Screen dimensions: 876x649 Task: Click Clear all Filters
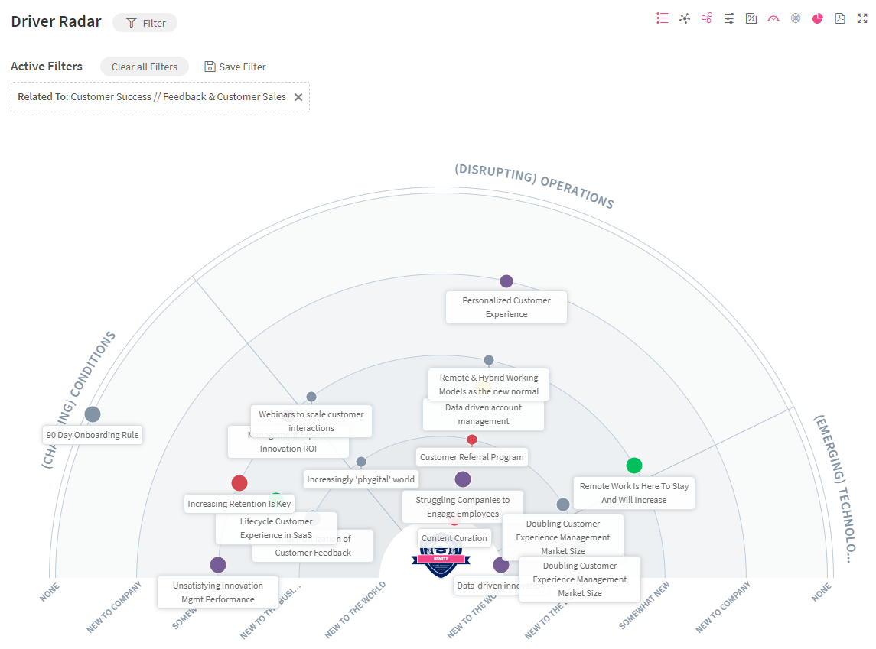145,67
